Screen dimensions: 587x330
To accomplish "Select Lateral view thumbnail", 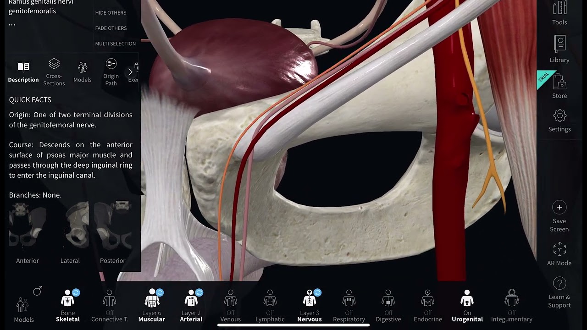I will click(70, 233).
